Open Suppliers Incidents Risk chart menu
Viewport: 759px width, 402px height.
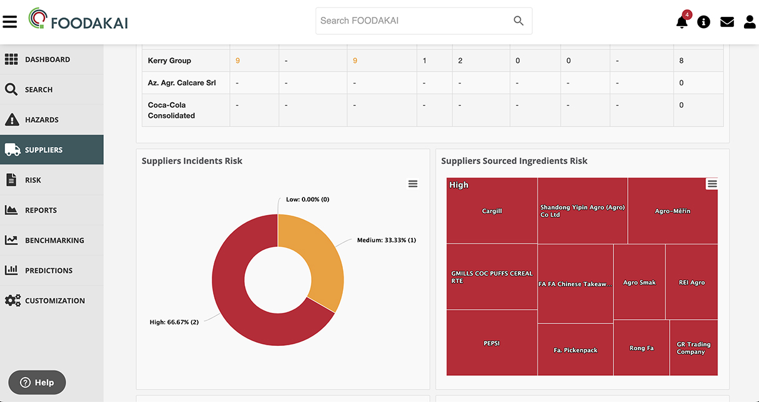coord(413,184)
